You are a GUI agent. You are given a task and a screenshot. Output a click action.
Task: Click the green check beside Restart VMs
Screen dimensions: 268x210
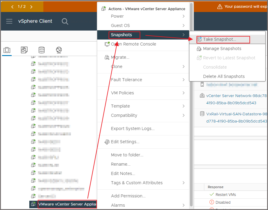(x=211, y=194)
